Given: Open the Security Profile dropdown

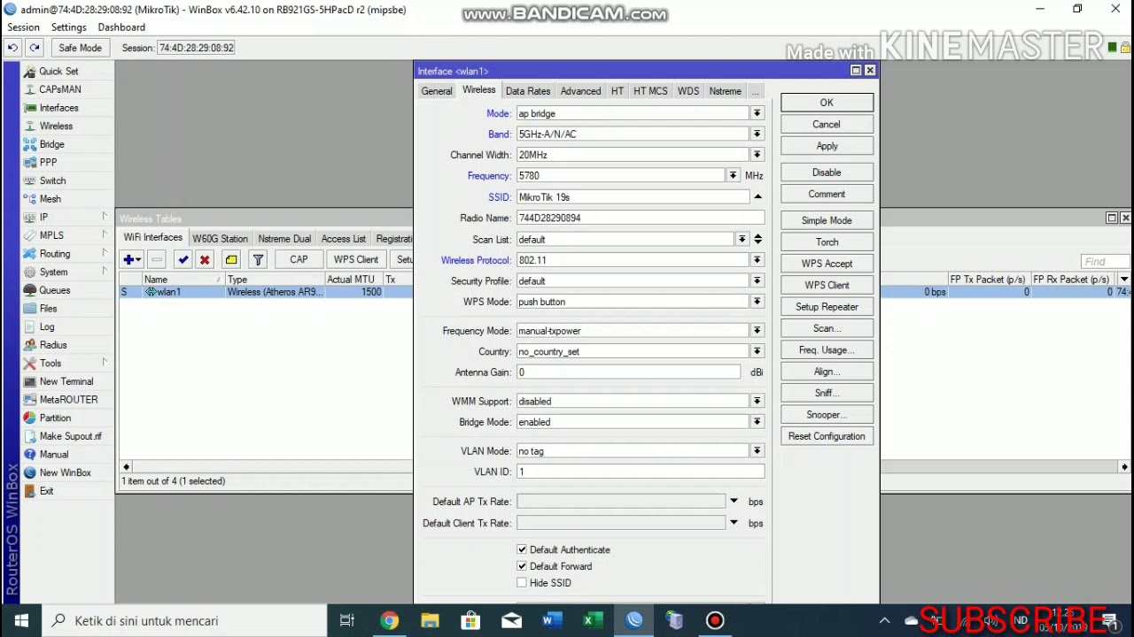Looking at the screenshot, I should point(757,280).
